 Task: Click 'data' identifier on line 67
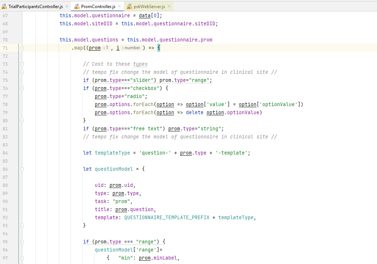click(145, 16)
